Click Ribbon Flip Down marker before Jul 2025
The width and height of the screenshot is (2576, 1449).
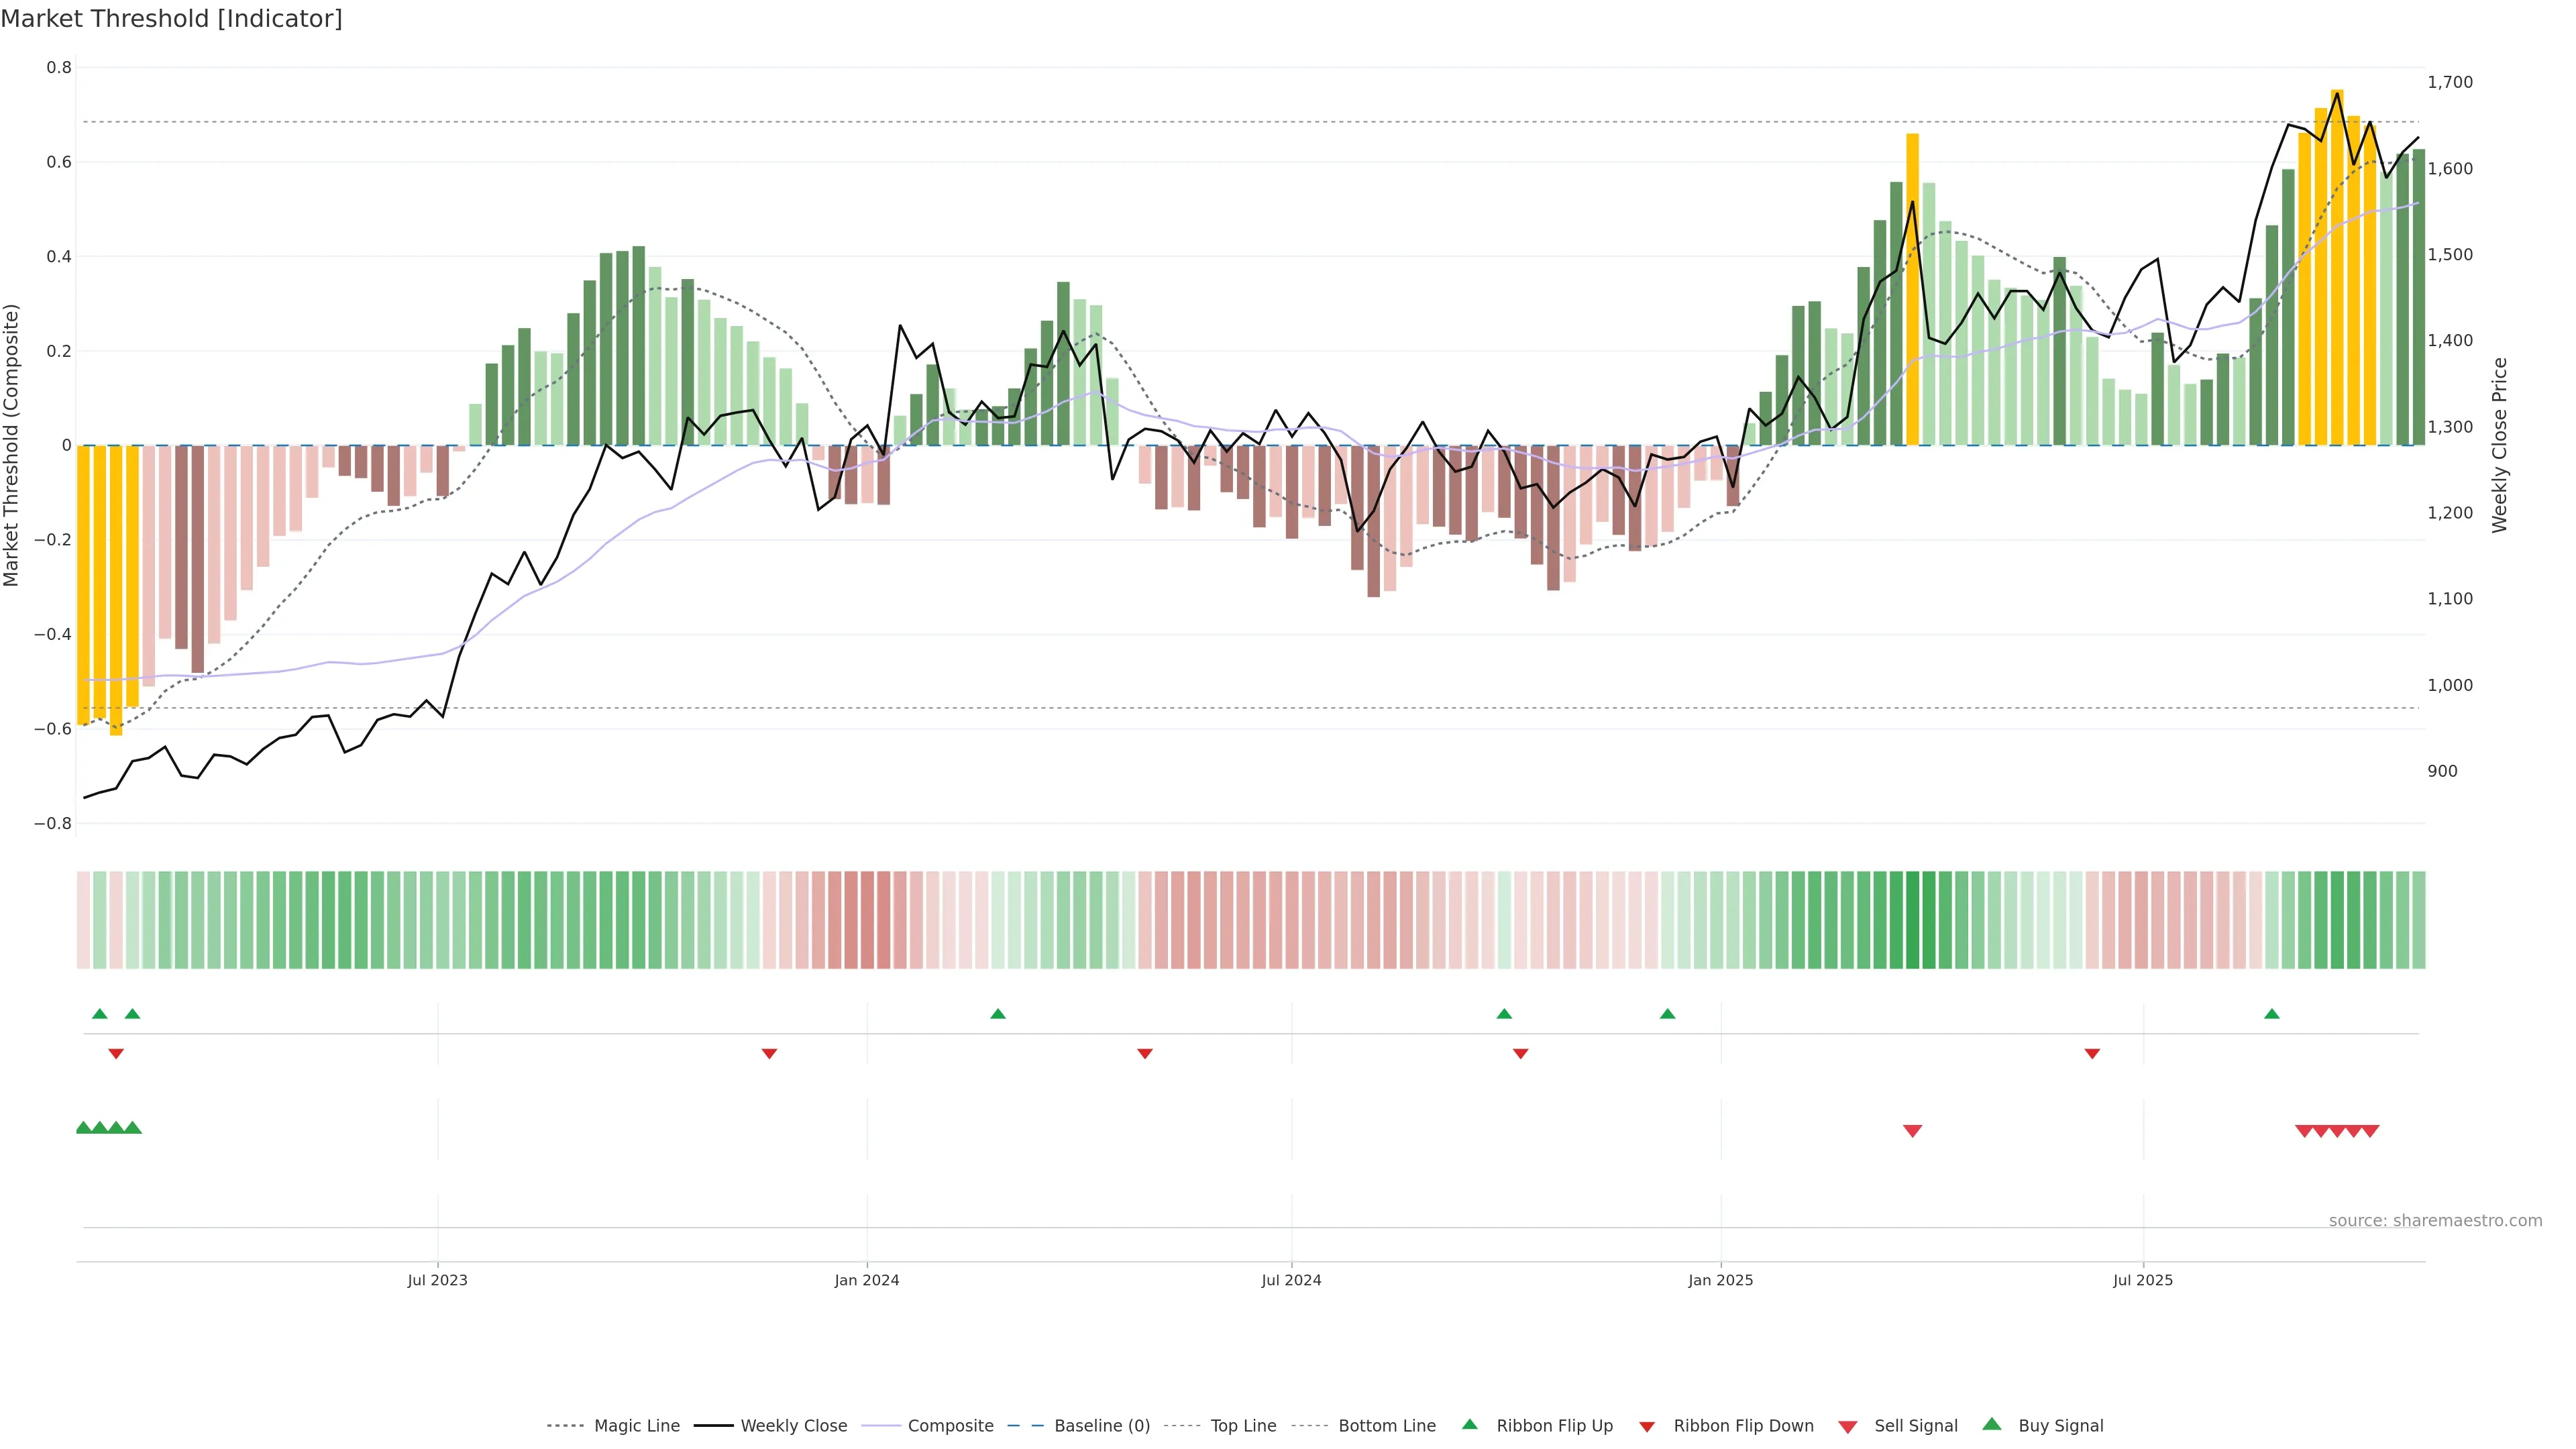2092,1053
